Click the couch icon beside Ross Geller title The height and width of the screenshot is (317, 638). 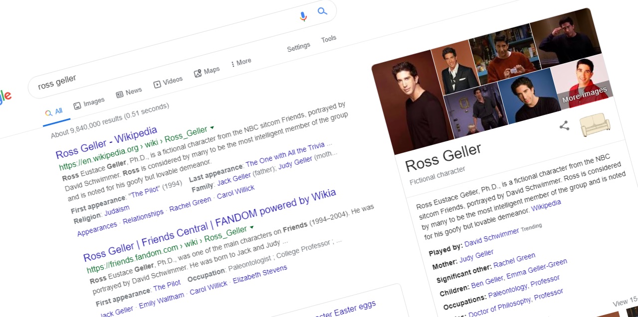coord(595,124)
